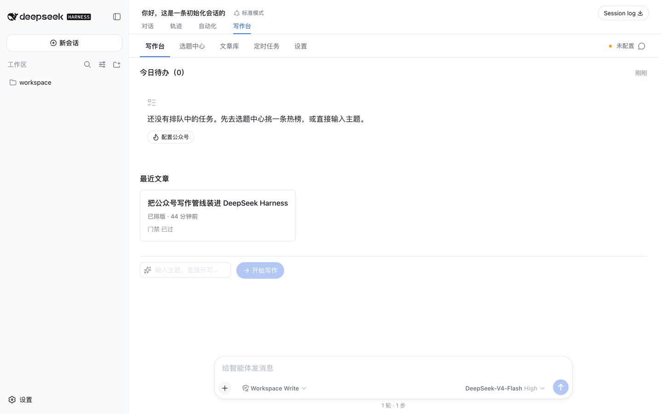
Task: Open the 选题中心 sub-tab
Action: pos(192,46)
